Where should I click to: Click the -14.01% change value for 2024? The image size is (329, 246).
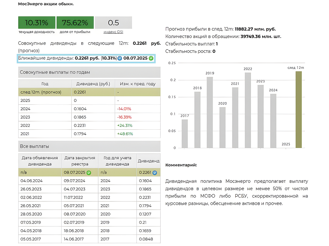pos(124,109)
